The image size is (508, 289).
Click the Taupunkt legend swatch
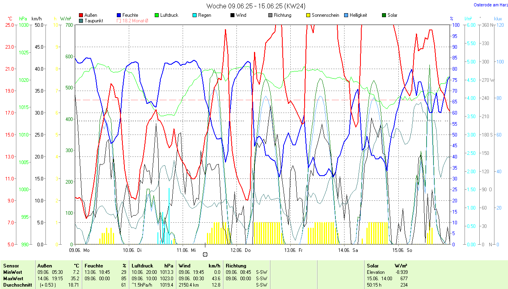81,21
